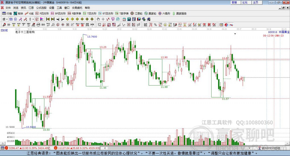Screen dimensions: 290x156
Task: Click the 收600916日线 status bar entry
Action: click(x=271, y=148)
